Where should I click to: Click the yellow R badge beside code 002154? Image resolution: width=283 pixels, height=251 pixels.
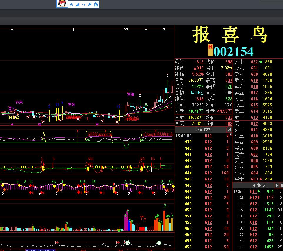click(x=210, y=50)
